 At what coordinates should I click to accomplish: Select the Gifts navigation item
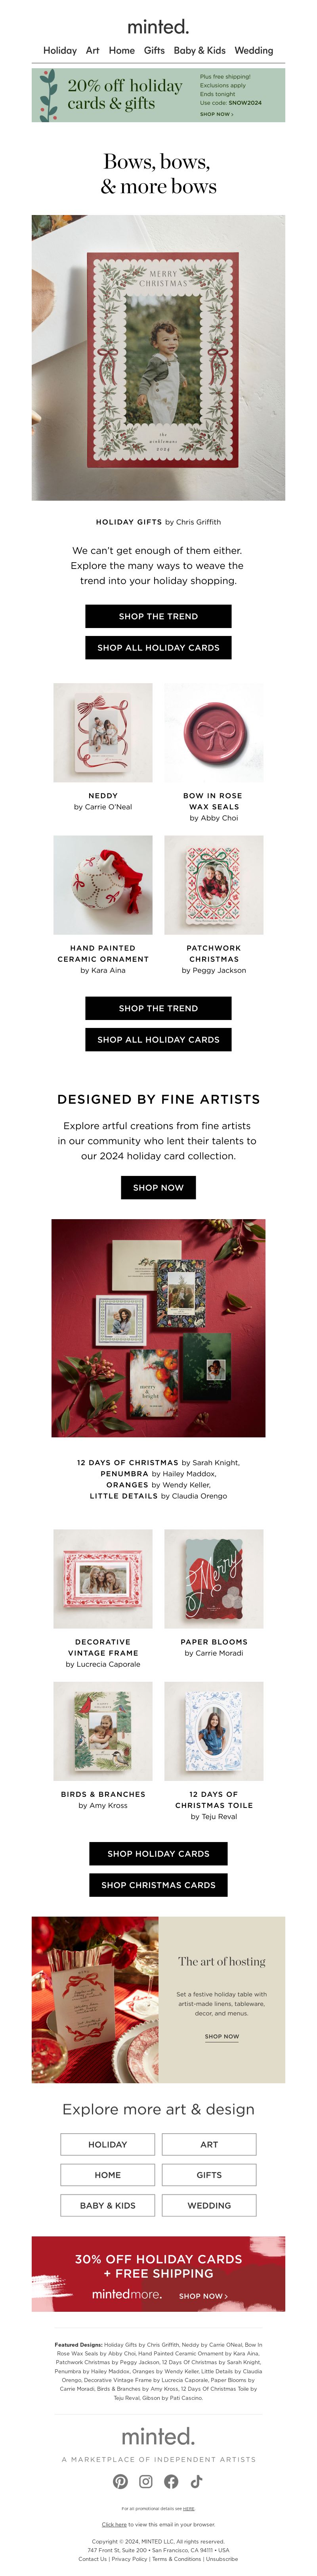pos(154,50)
